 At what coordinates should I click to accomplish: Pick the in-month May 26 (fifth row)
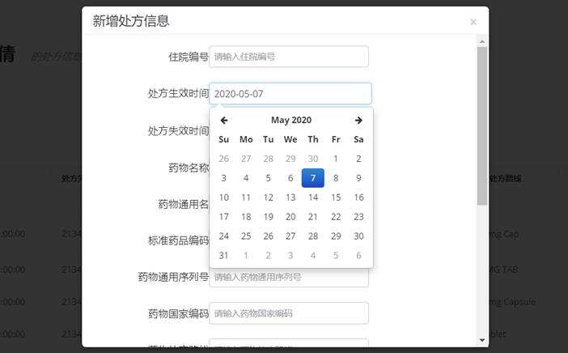(269, 236)
